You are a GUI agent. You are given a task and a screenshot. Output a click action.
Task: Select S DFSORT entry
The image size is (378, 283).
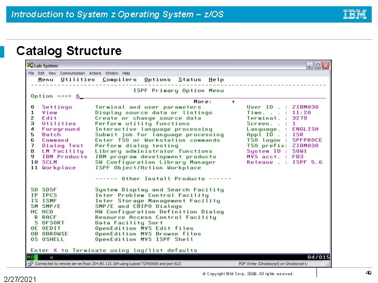(x=49, y=223)
